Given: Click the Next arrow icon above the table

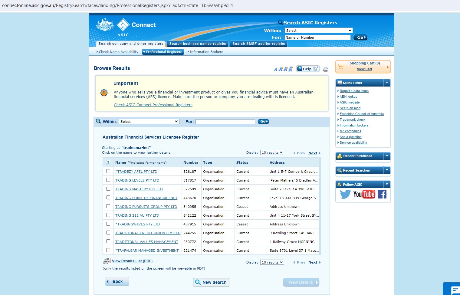Looking at the screenshot, I should tap(320, 153).
